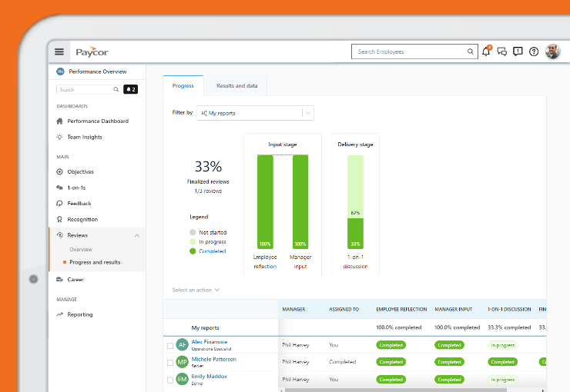This screenshot has height=392, width=570.
Task: Go to 1-on-1s in sidebar
Action: tap(76, 188)
